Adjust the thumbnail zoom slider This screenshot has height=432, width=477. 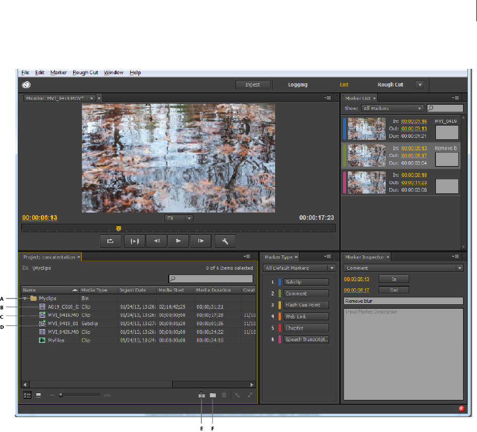[x=61, y=395]
